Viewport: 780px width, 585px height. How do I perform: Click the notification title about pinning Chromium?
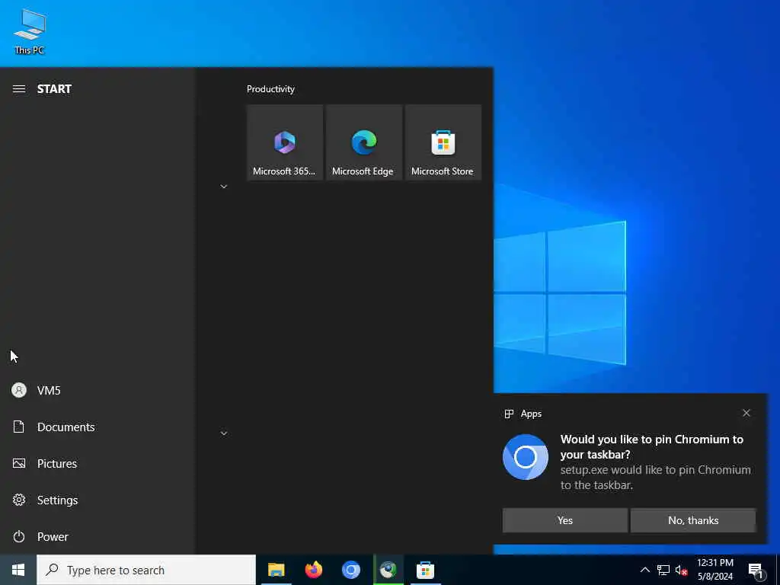[x=652, y=446]
